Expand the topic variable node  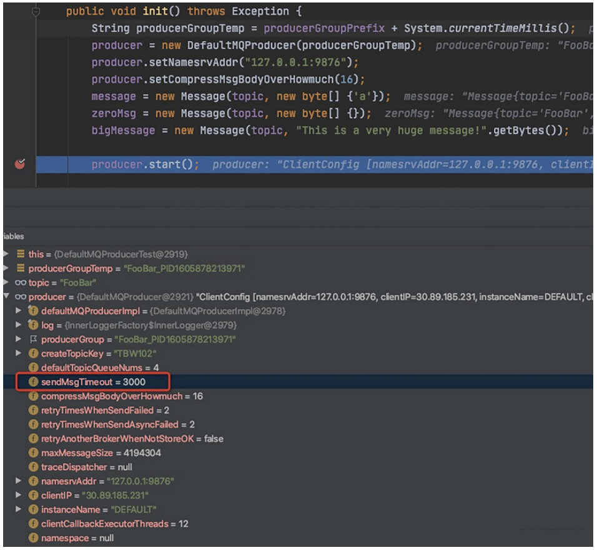[6, 282]
